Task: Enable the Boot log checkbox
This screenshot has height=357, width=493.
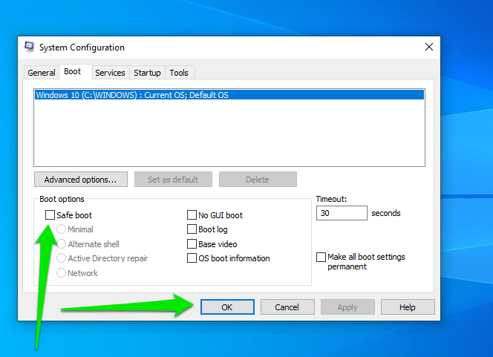Action: pos(192,229)
